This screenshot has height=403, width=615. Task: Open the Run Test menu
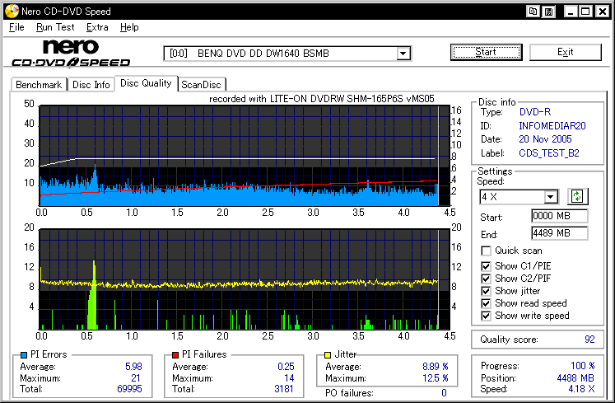56,27
